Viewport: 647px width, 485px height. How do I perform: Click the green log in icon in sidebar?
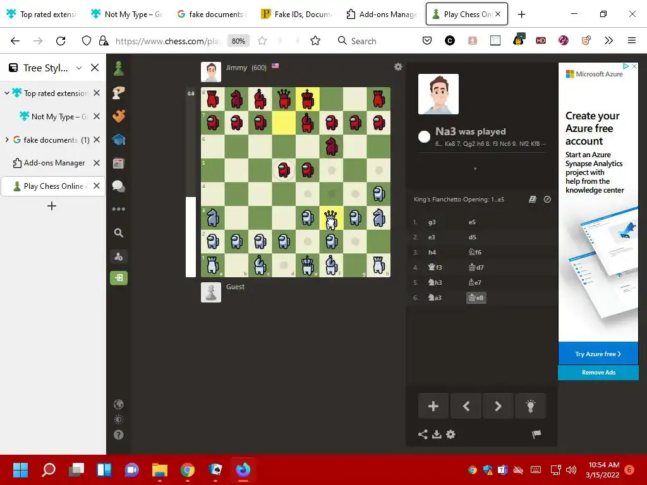[x=118, y=278]
